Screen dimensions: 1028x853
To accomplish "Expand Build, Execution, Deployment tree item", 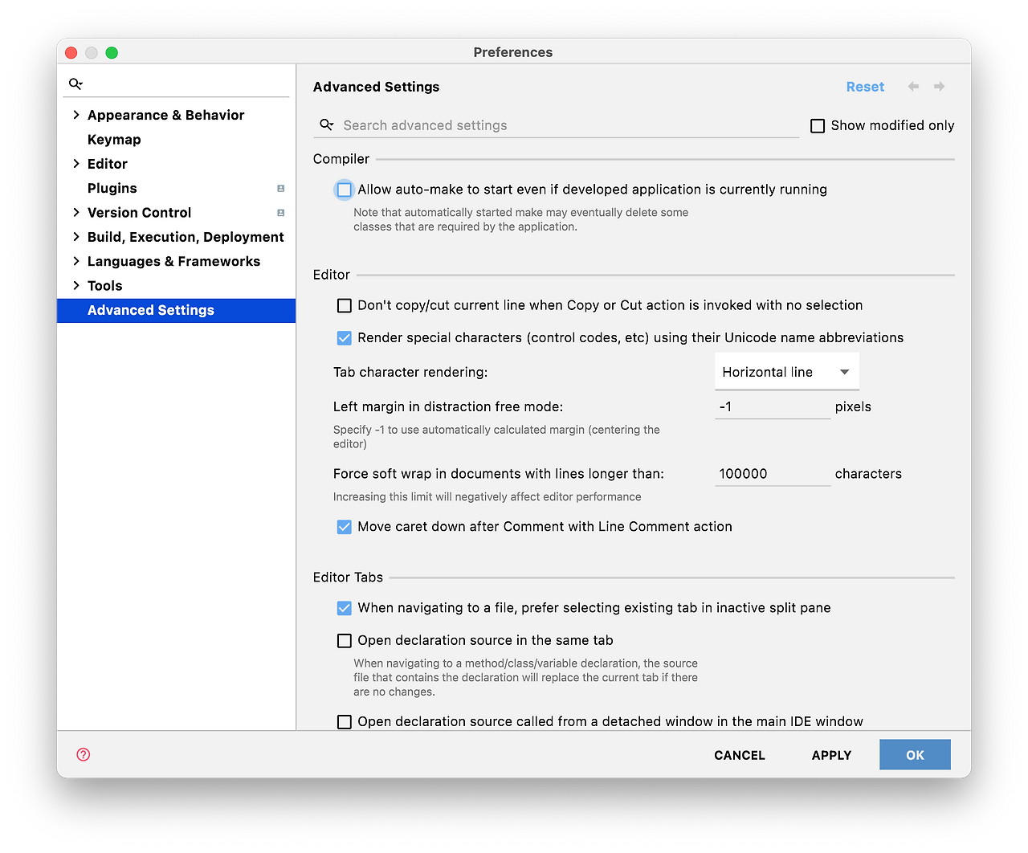I will pyautogui.click(x=75, y=237).
